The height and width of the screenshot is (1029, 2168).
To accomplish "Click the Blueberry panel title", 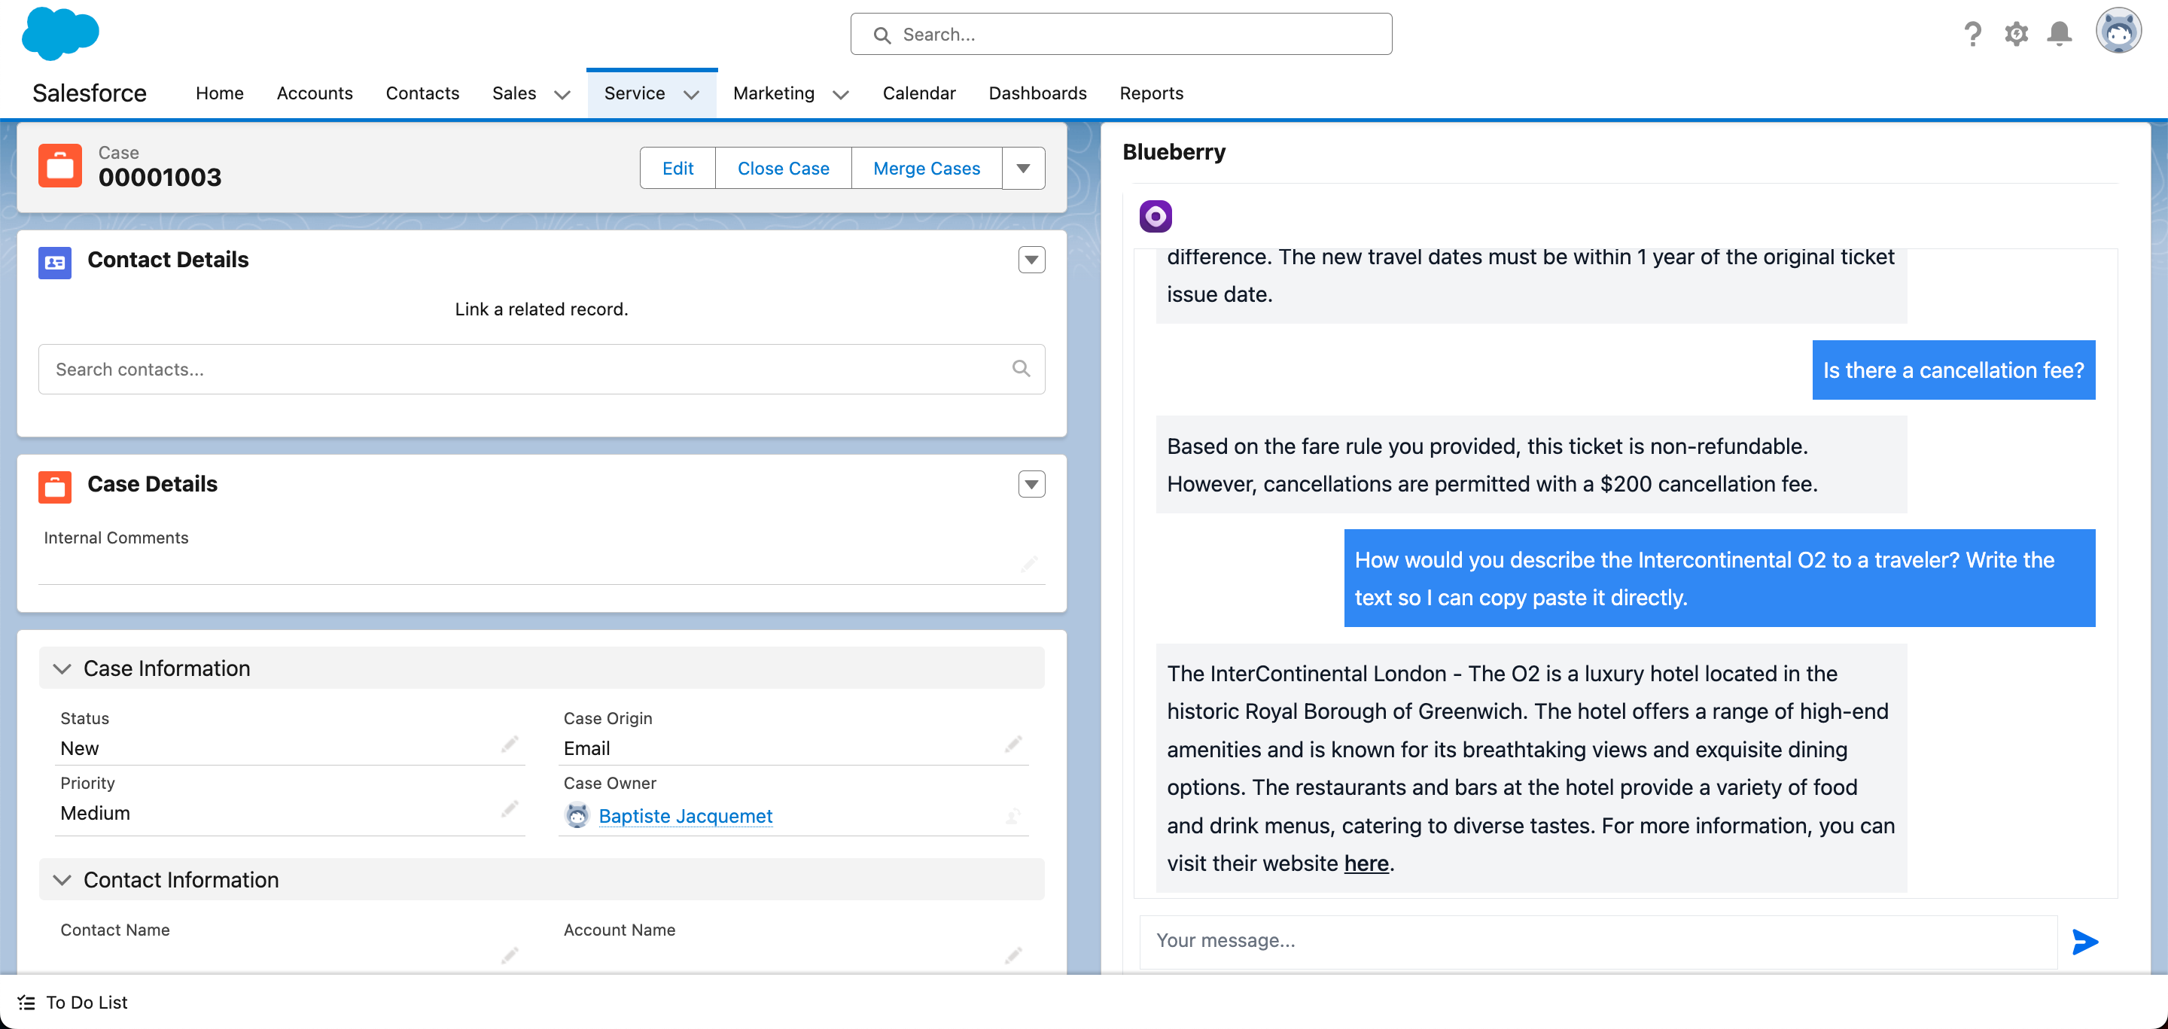I will (1174, 151).
